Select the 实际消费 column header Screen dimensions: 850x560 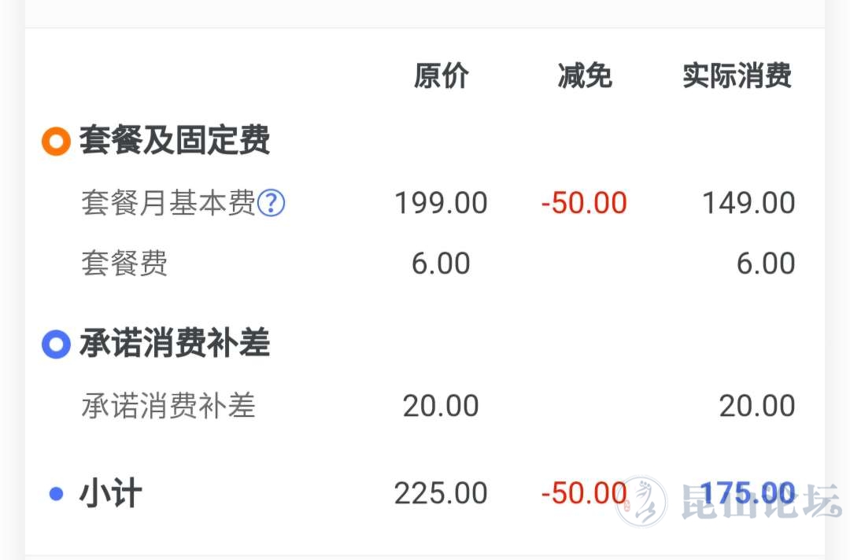click(x=737, y=76)
